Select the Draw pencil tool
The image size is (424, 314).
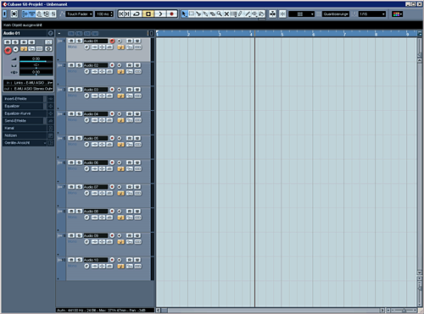point(240,14)
